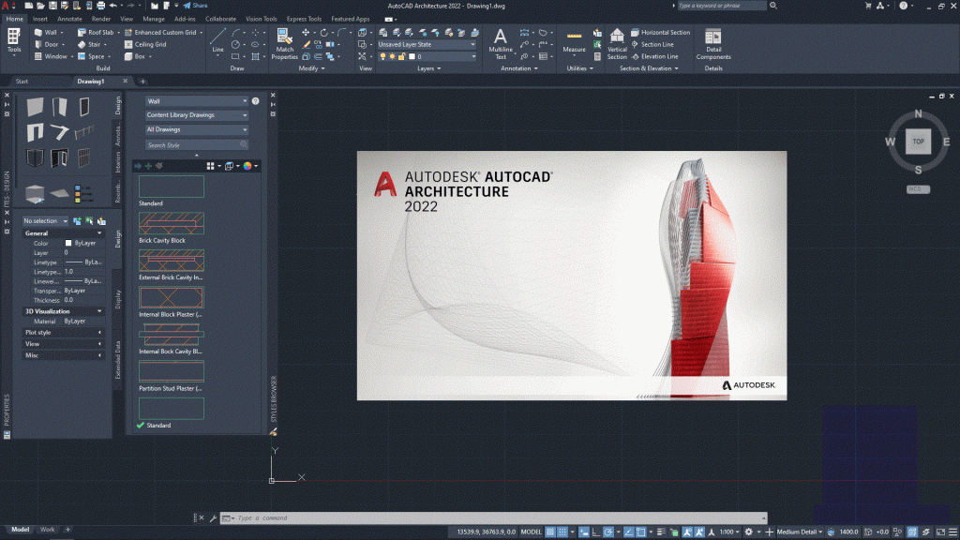Open Unsaved Layer State dropdown
Image resolution: width=960 pixels, height=540 pixels.
tap(427, 45)
